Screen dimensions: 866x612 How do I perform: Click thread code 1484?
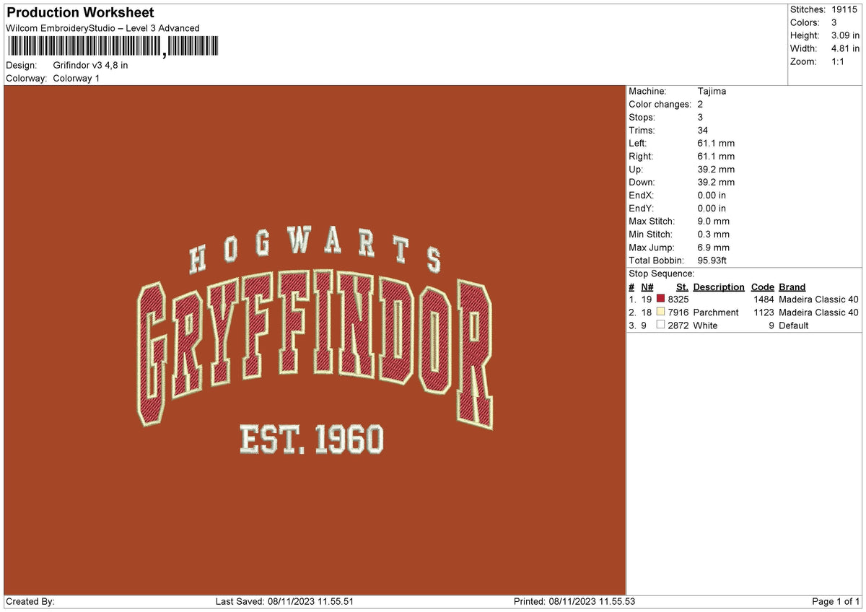(x=764, y=299)
